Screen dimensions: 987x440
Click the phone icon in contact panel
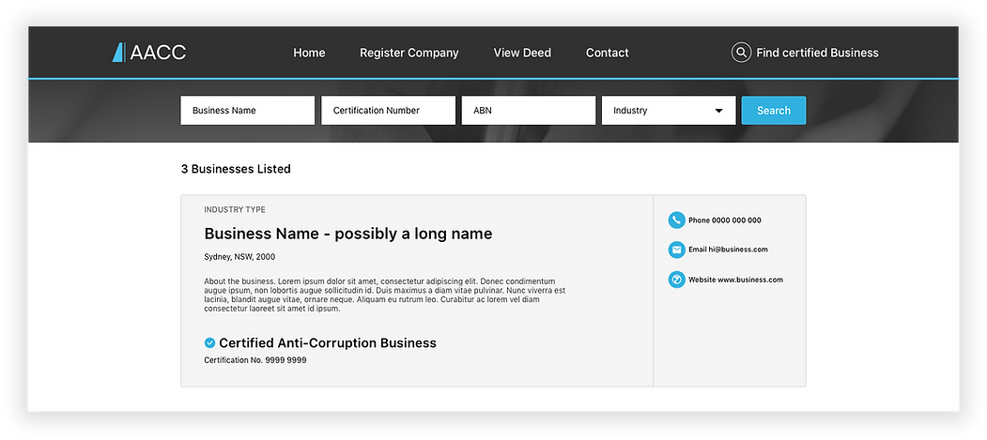[x=677, y=220]
